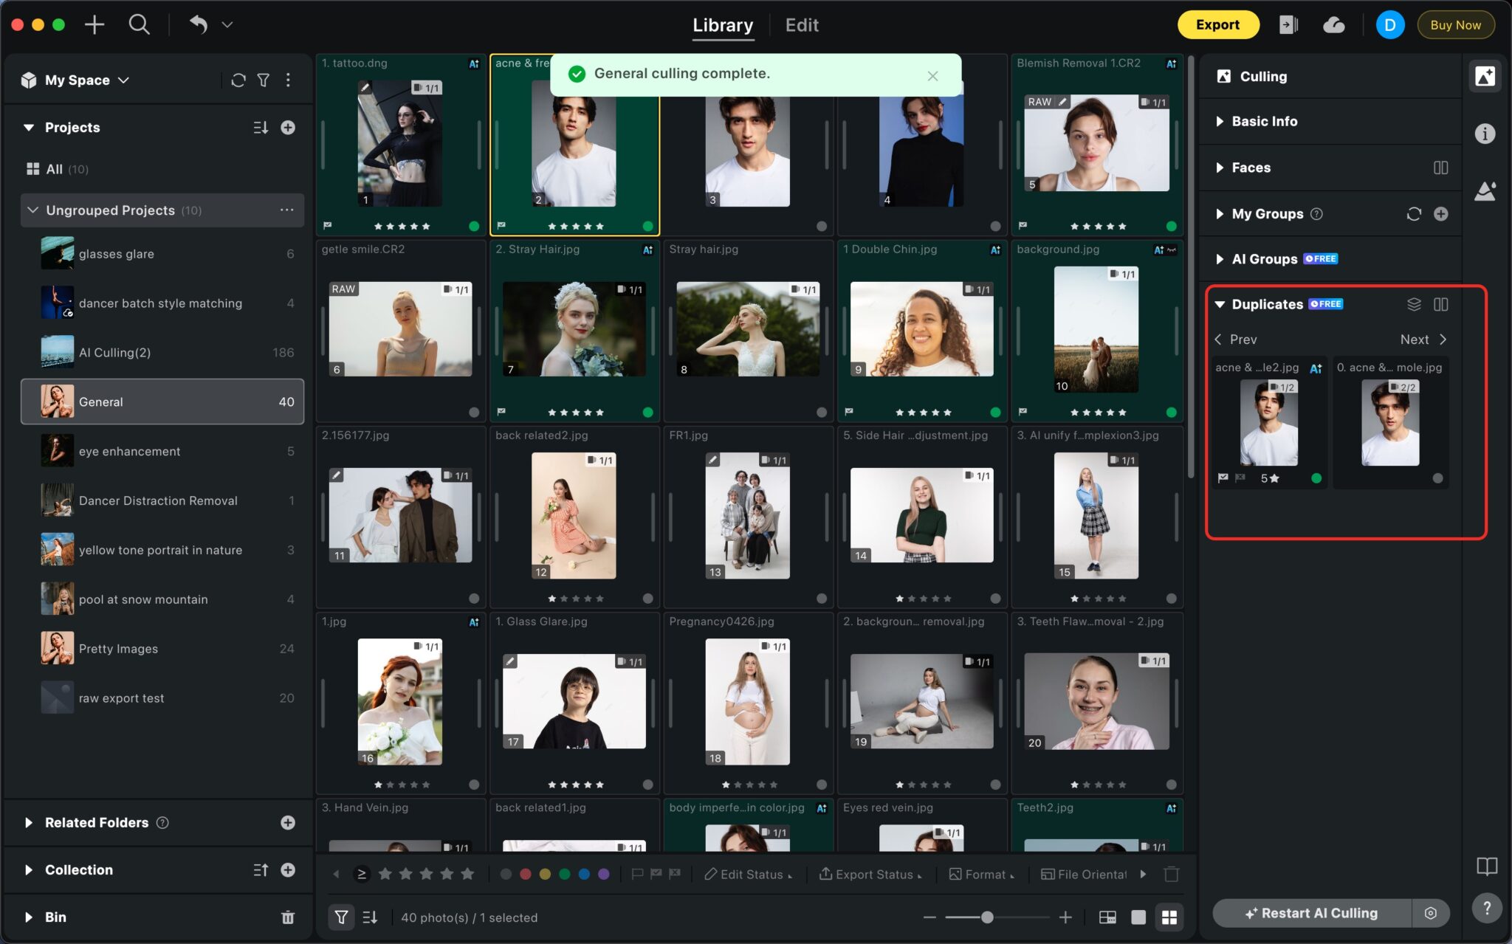Click the Export button
The width and height of the screenshot is (1512, 944).
tap(1217, 24)
